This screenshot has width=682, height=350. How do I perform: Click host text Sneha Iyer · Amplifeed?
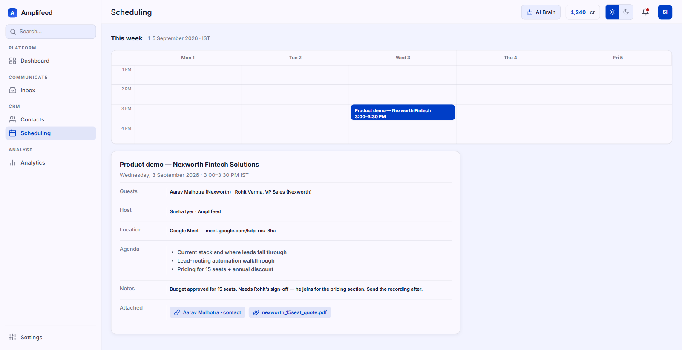click(x=195, y=211)
